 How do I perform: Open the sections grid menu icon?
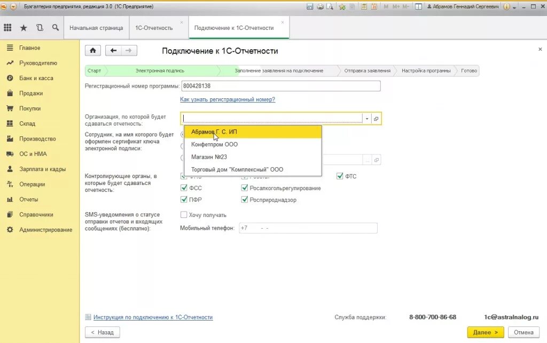coord(7,28)
